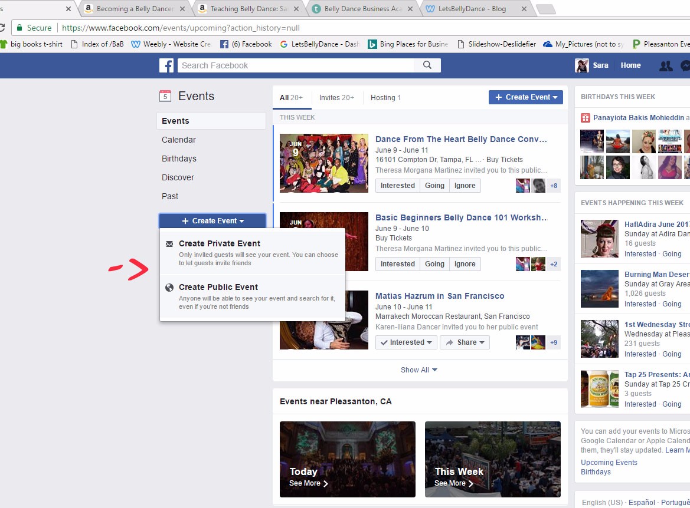Select the Hosting 1 tab
The width and height of the screenshot is (690, 508).
(x=385, y=98)
